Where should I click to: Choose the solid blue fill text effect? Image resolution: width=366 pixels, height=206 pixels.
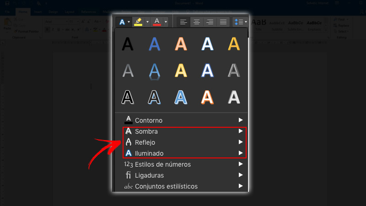(x=154, y=44)
